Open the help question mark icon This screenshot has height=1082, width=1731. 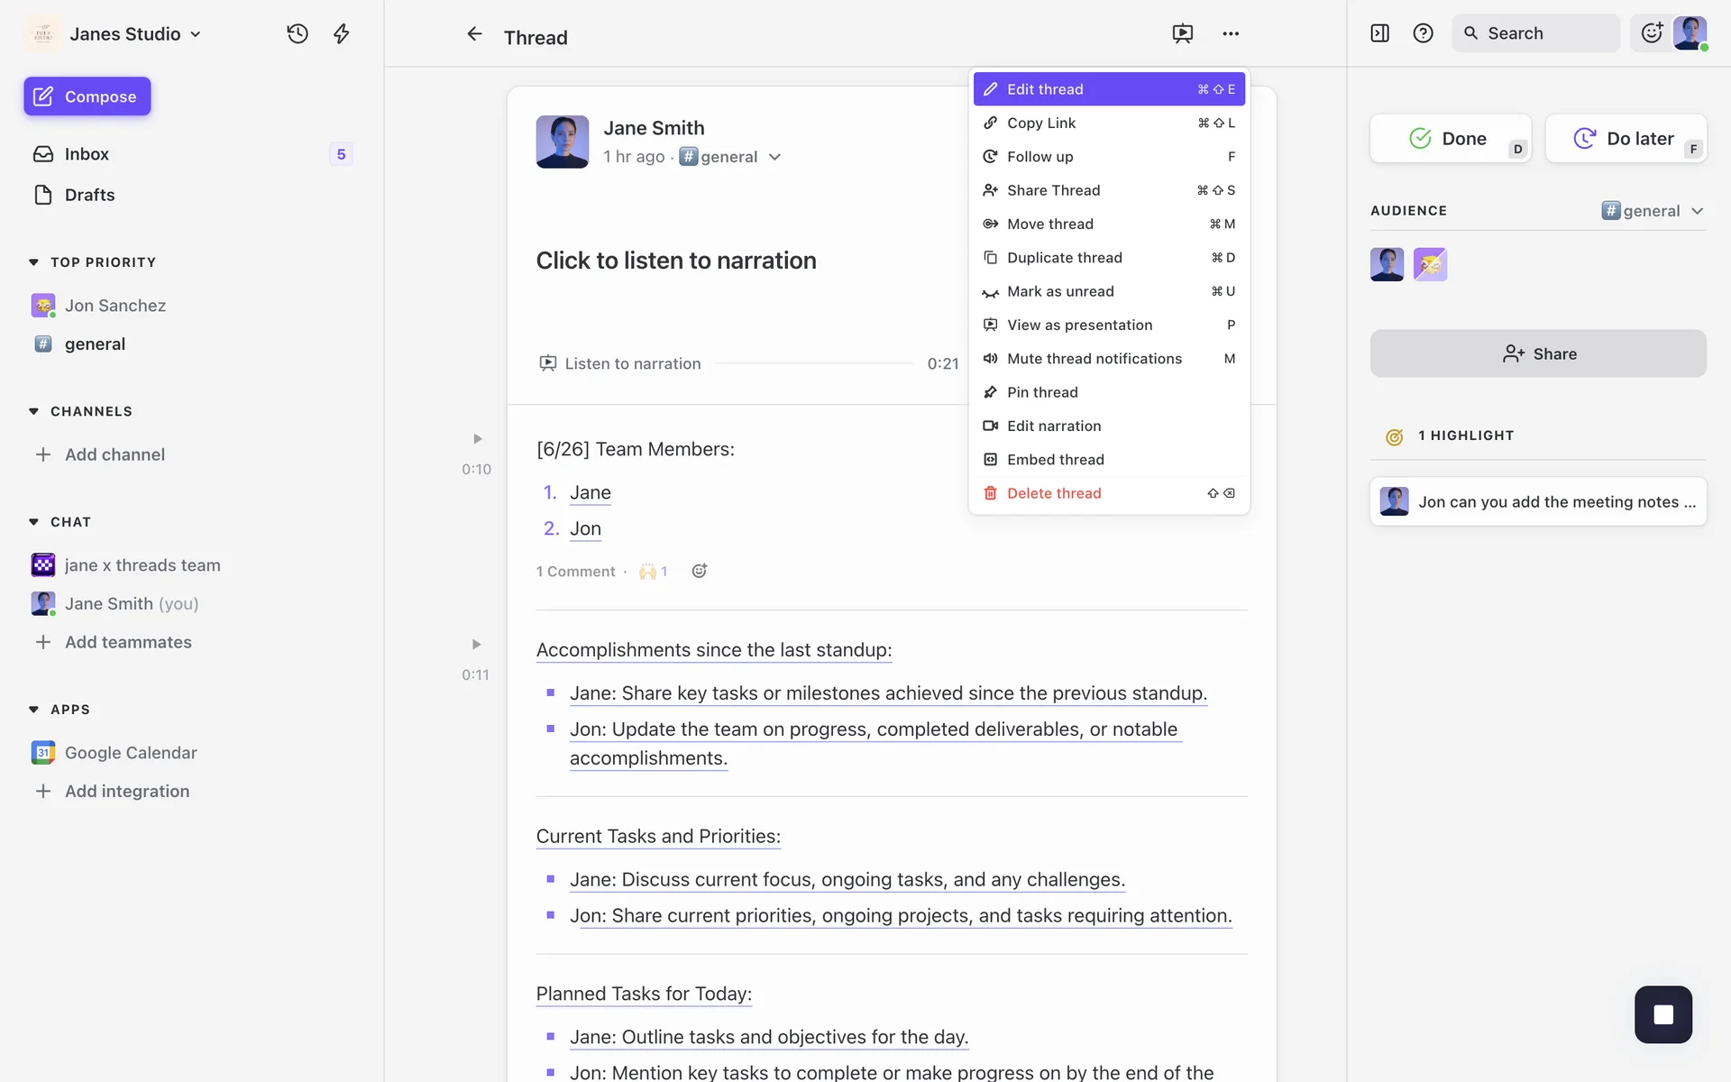point(1423,33)
